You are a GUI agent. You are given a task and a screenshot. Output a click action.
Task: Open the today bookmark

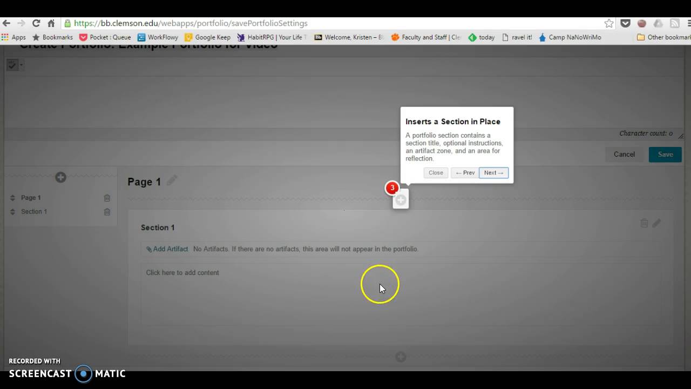[x=481, y=37]
